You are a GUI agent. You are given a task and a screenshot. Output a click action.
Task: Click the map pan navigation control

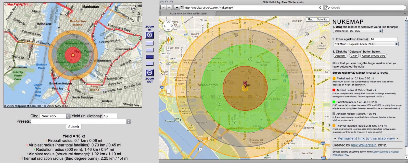(x=168, y=26)
